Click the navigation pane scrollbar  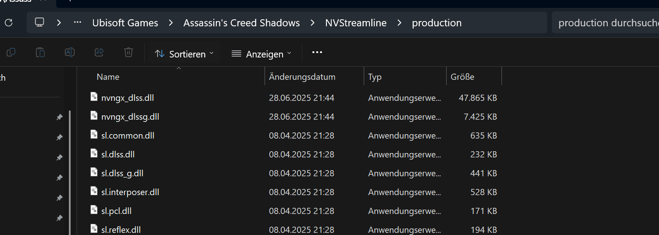coord(70,171)
